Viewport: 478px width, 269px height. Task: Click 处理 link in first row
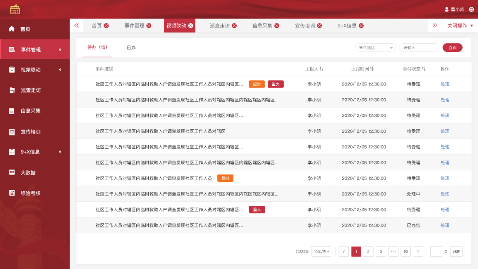445,84
